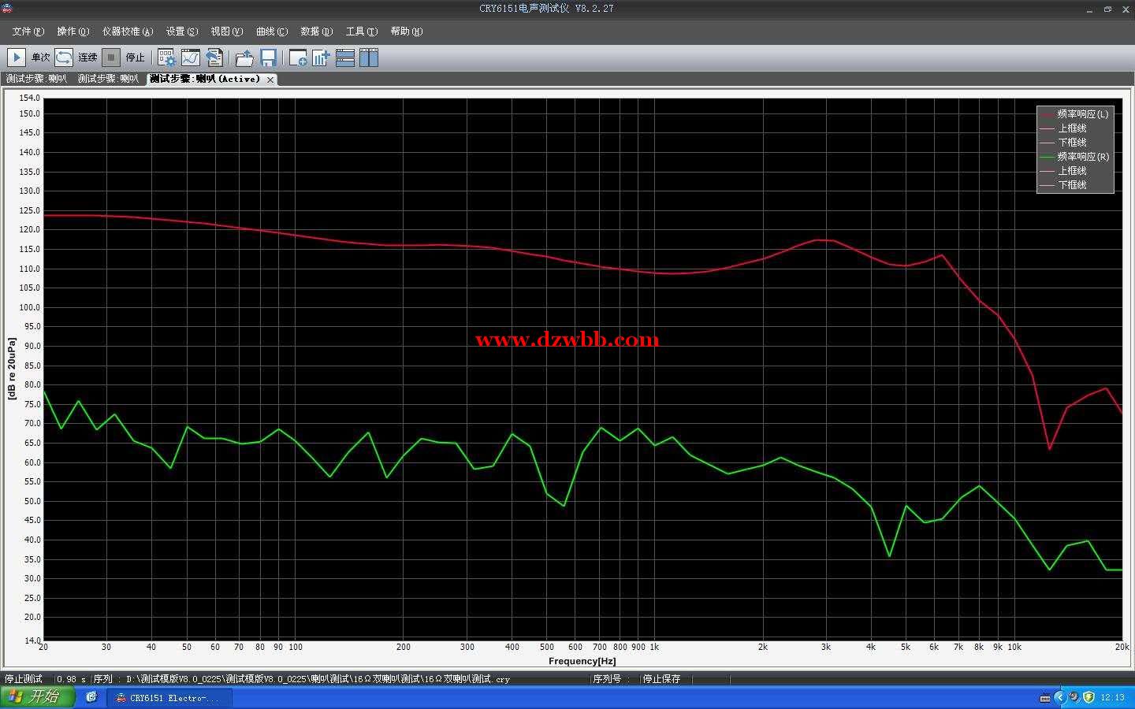
Task: Add a chart with the bar-chart-plus icon
Action: click(321, 58)
